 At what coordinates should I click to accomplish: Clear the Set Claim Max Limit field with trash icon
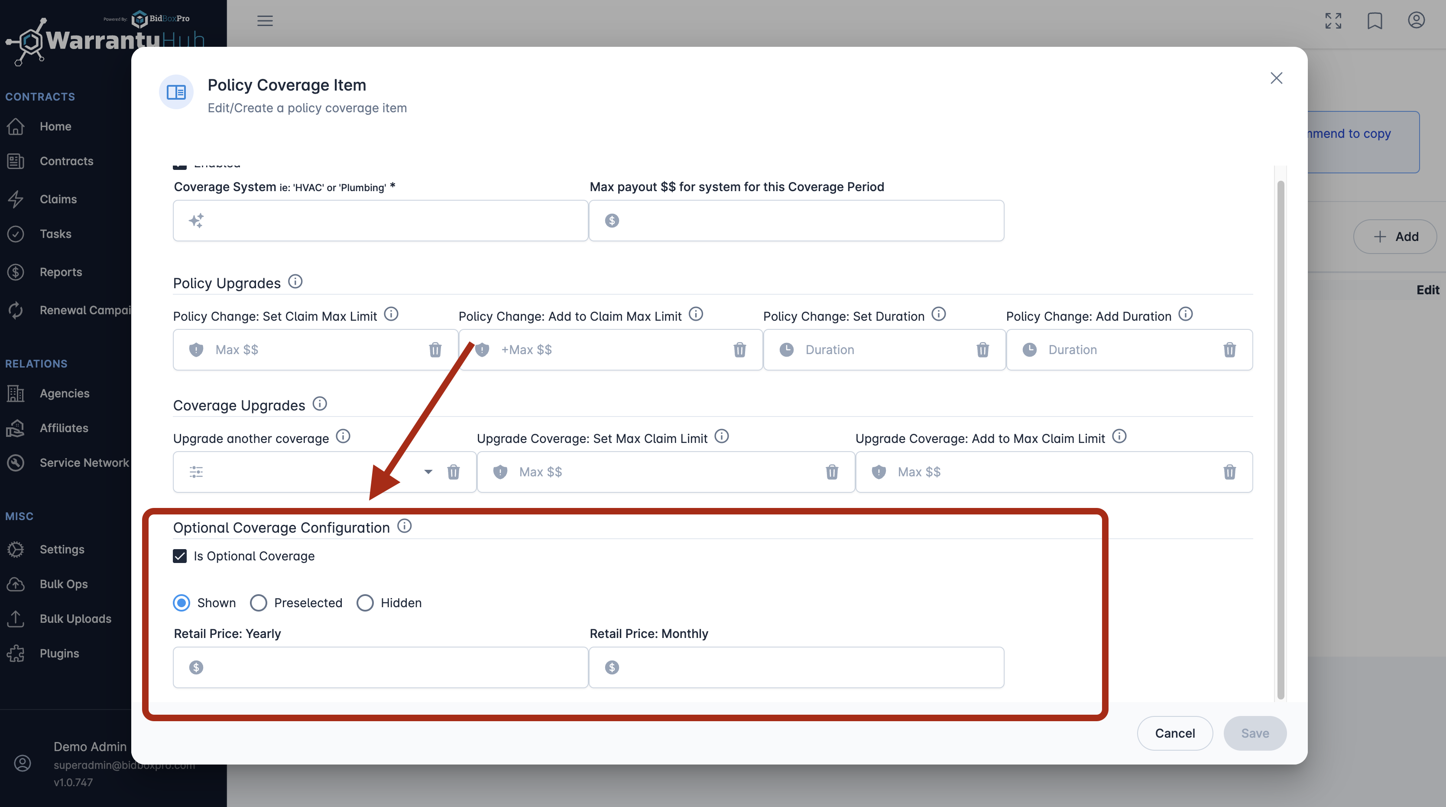click(435, 350)
